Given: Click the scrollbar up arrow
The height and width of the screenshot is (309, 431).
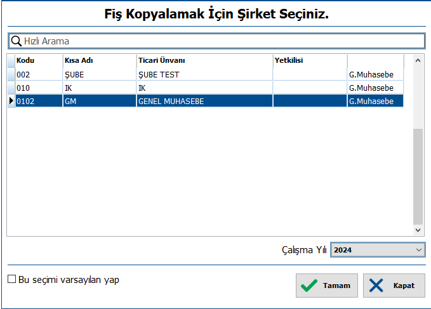Looking at the screenshot, I should (x=418, y=61).
